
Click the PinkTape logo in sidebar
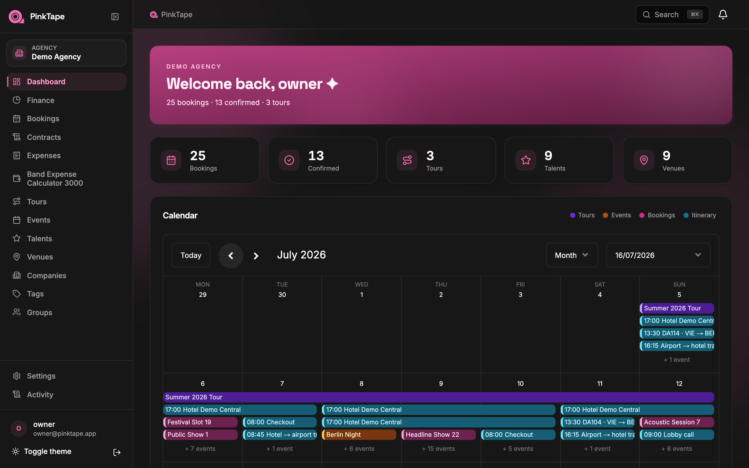click(x=16, y=17)
